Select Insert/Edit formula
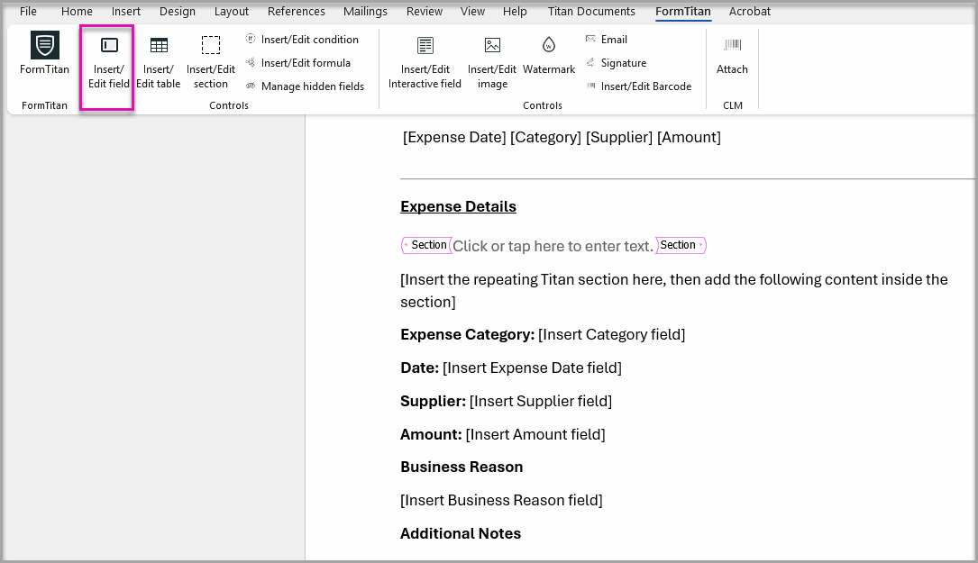Screen dimensions: 978x563 tap(298, 63)
